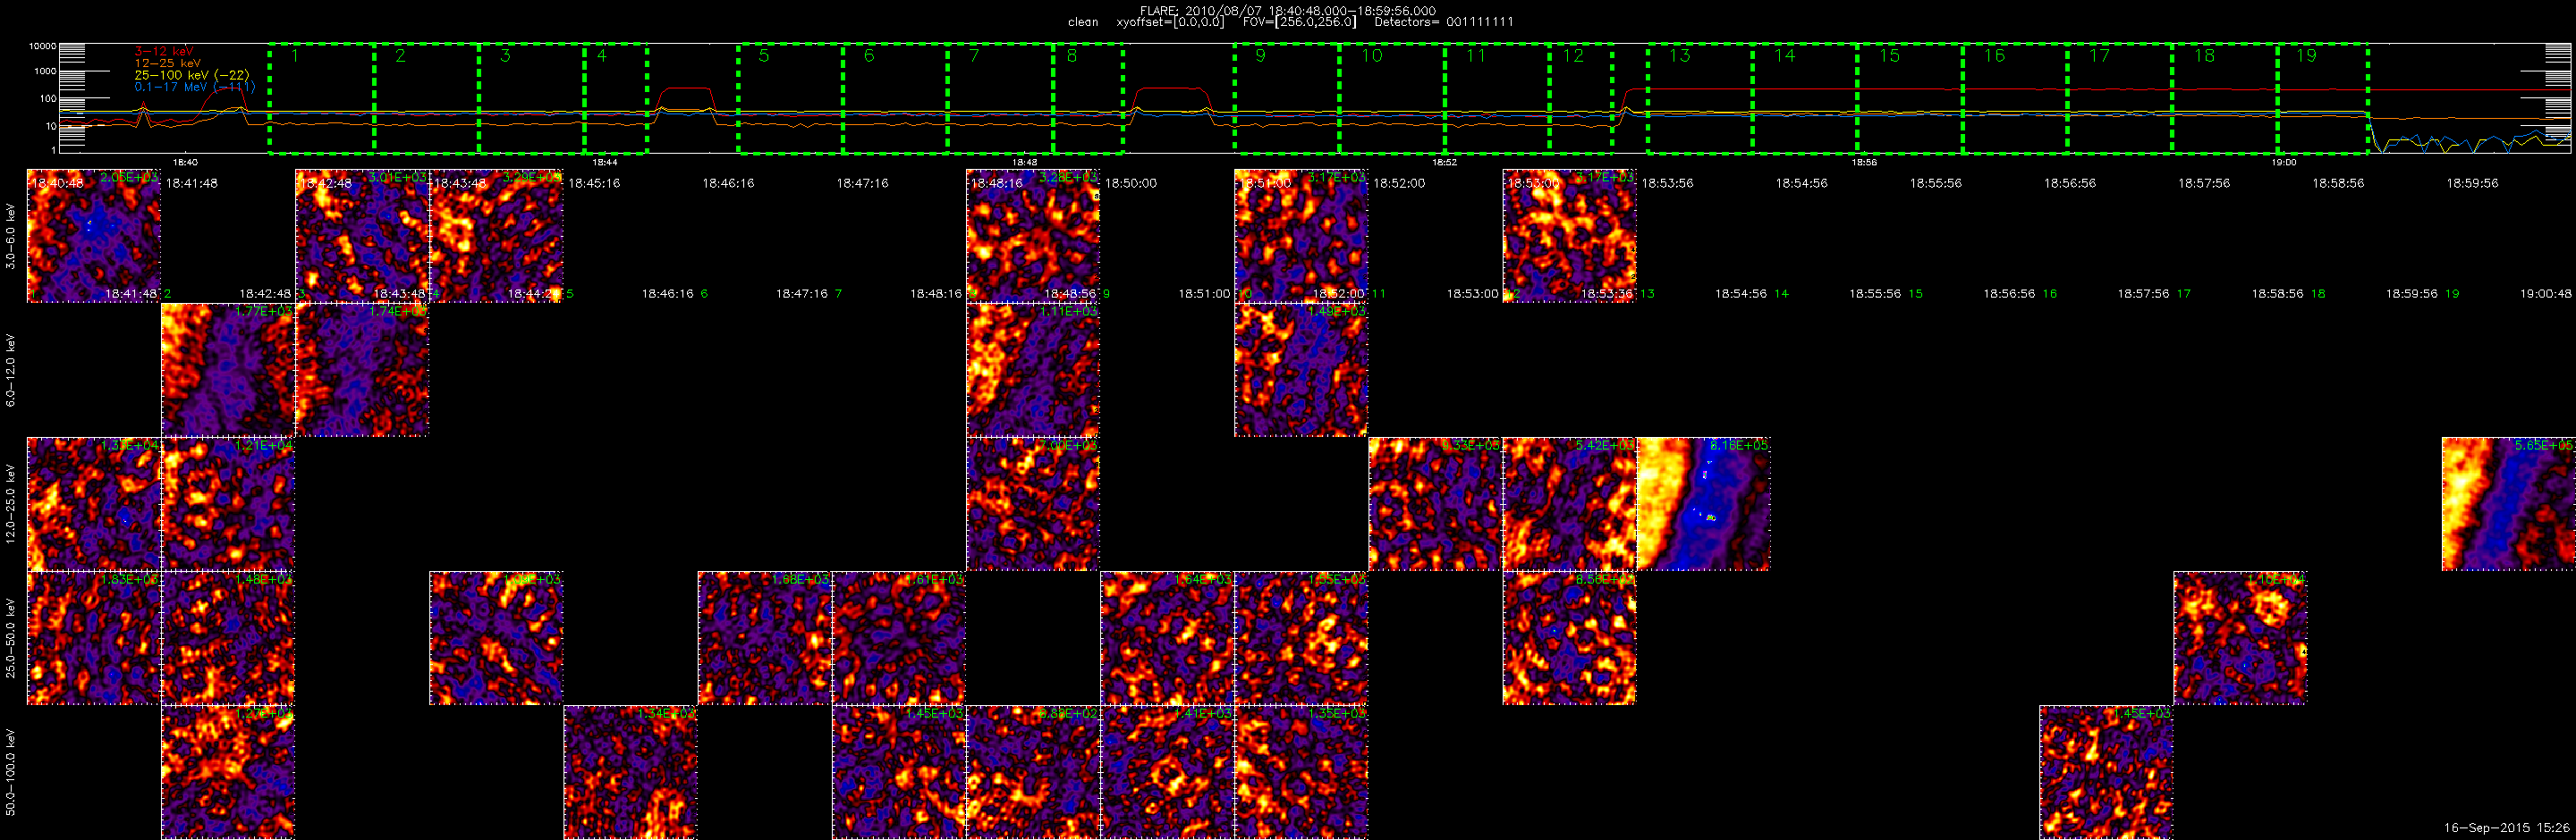Click the '16-Sep-2015 15:26' timestamp
Image resolution: width=2576 pixels, height=840 pixels.
point(2507,828)
